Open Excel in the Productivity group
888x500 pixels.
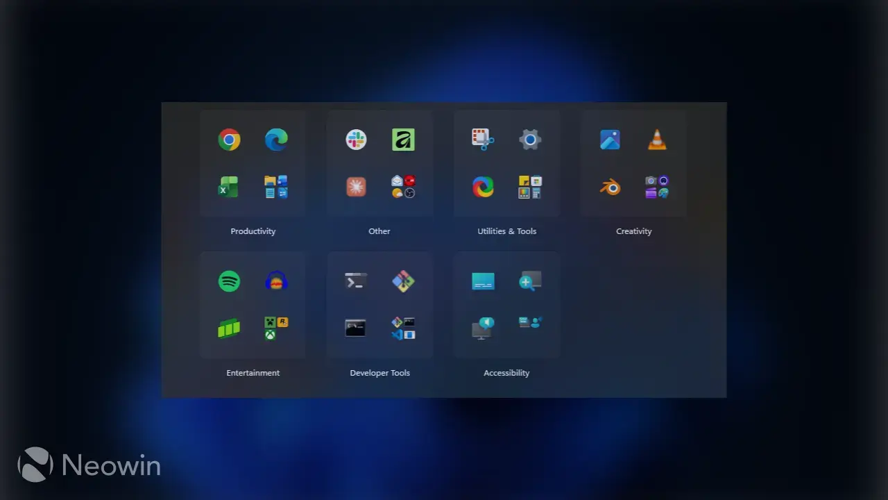pyautogui.click(x=229, y=187)
